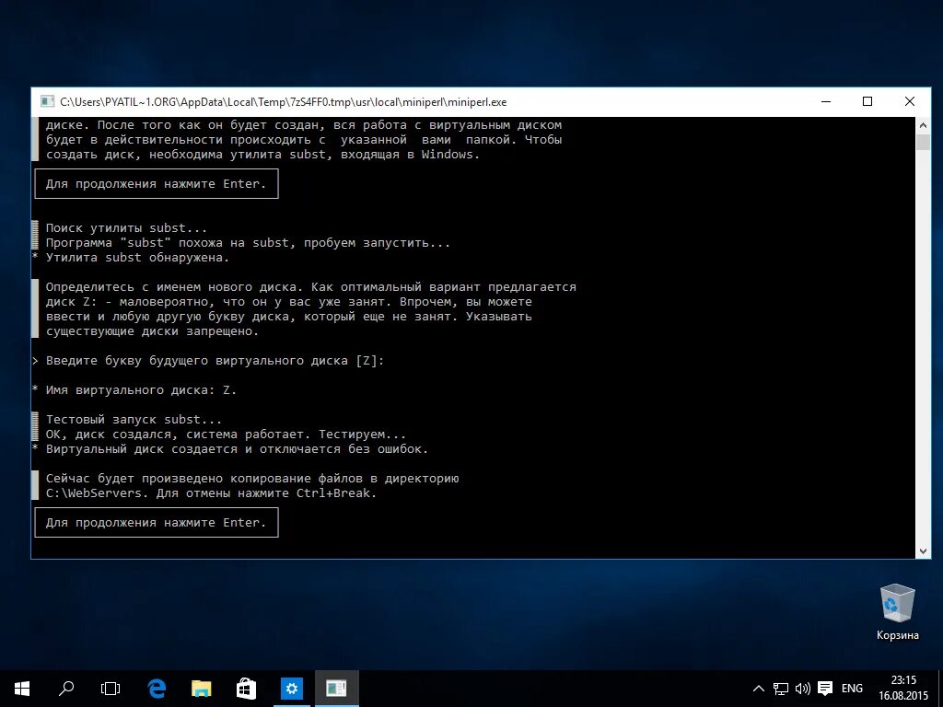Open File Explorer from taskbar
This screenshot has height=707, width=943.
(x=201, y=689)
